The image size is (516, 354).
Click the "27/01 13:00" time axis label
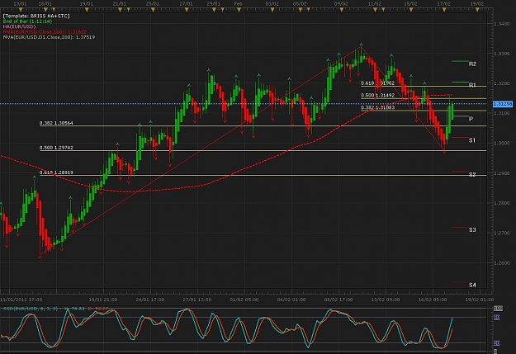197,300
